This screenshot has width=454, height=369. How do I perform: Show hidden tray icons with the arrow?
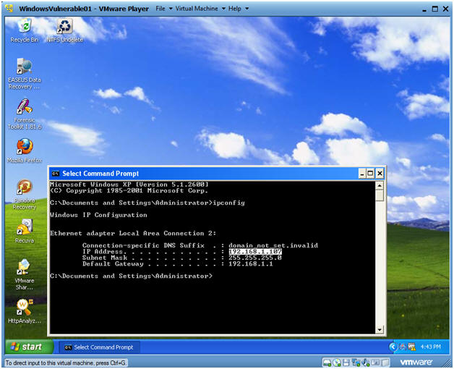393,347
